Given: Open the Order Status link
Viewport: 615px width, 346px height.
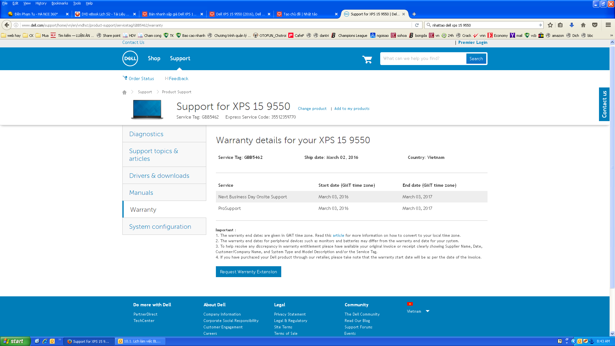Looking at the screenshot, I should pos(138,78).
